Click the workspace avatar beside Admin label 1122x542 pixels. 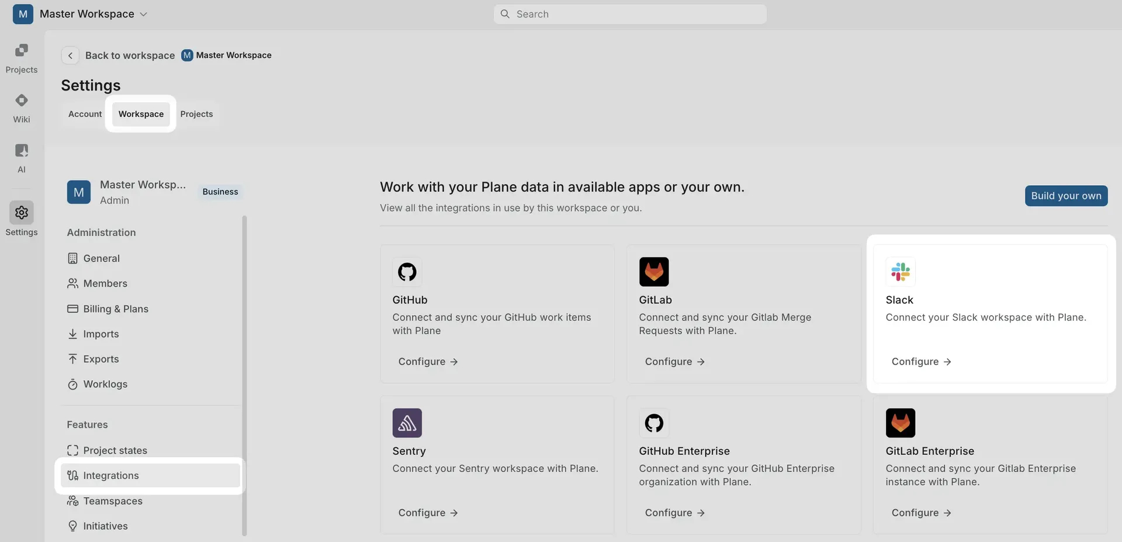[x=79, y=192]
